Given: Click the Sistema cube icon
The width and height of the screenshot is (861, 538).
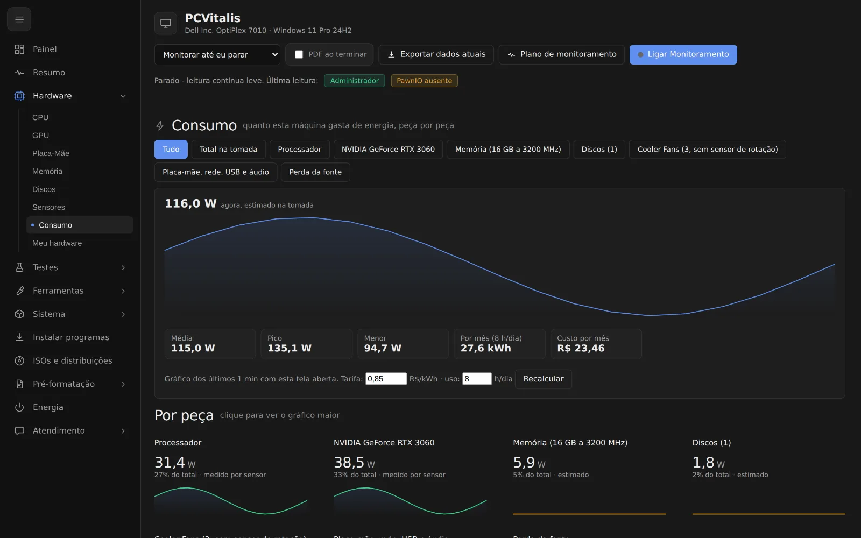Looking at the screenshot, I should pyautogui.click(x=19, y=314).
